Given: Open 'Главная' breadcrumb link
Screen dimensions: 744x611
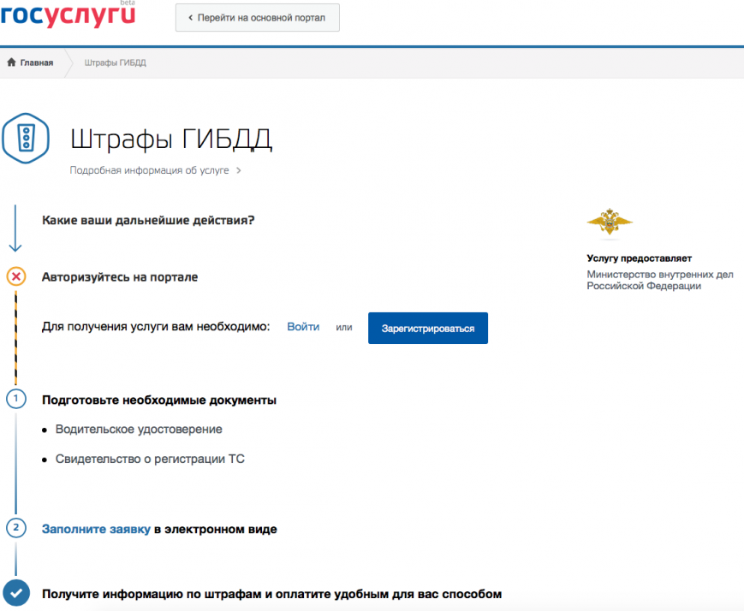Looking at the screenshot, I should tap(37, 62).
